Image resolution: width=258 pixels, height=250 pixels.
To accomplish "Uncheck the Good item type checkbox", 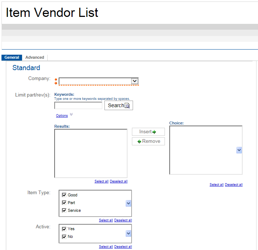I will 64,195.
